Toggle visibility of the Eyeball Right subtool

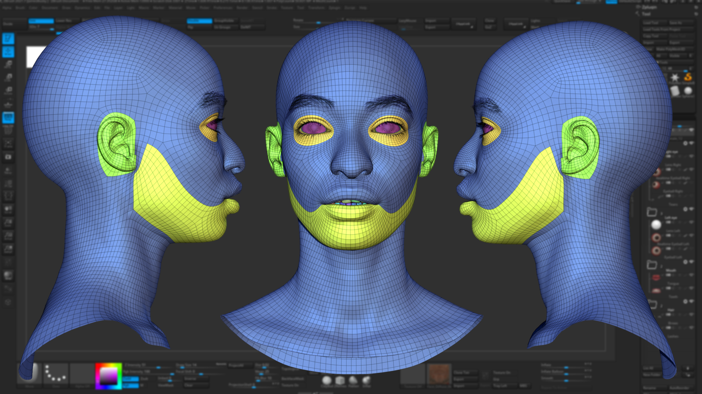click(x=692, y=196)
